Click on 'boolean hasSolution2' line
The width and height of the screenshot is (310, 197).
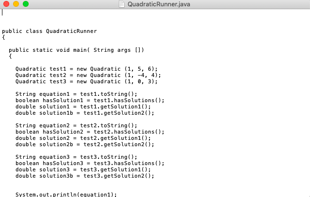tap(90, 132)
